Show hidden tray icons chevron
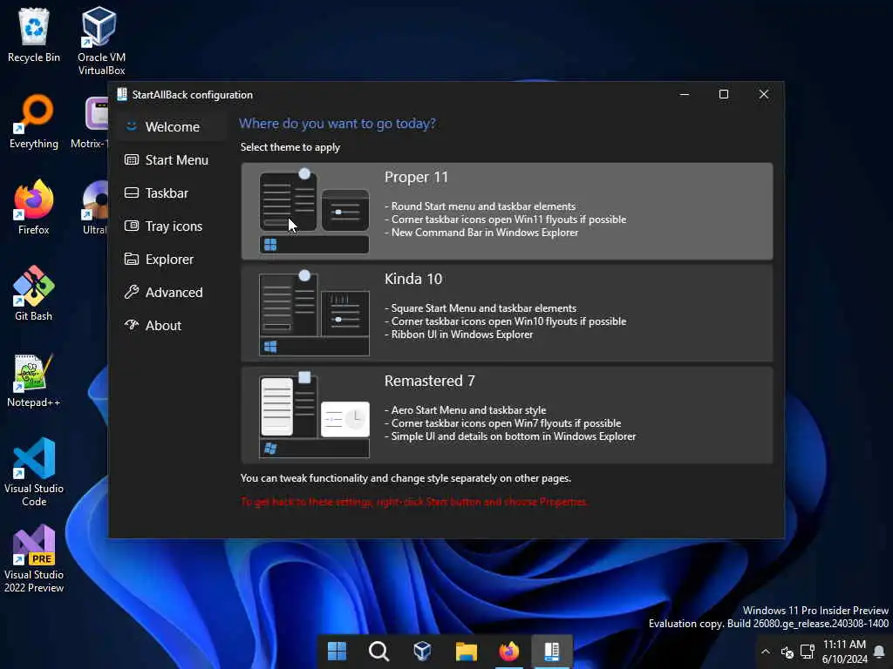The width and height of the screenshot is (893, 669). 766,652
